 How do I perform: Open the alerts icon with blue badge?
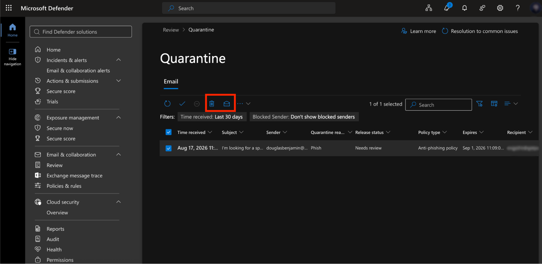(x=447, y=8)
